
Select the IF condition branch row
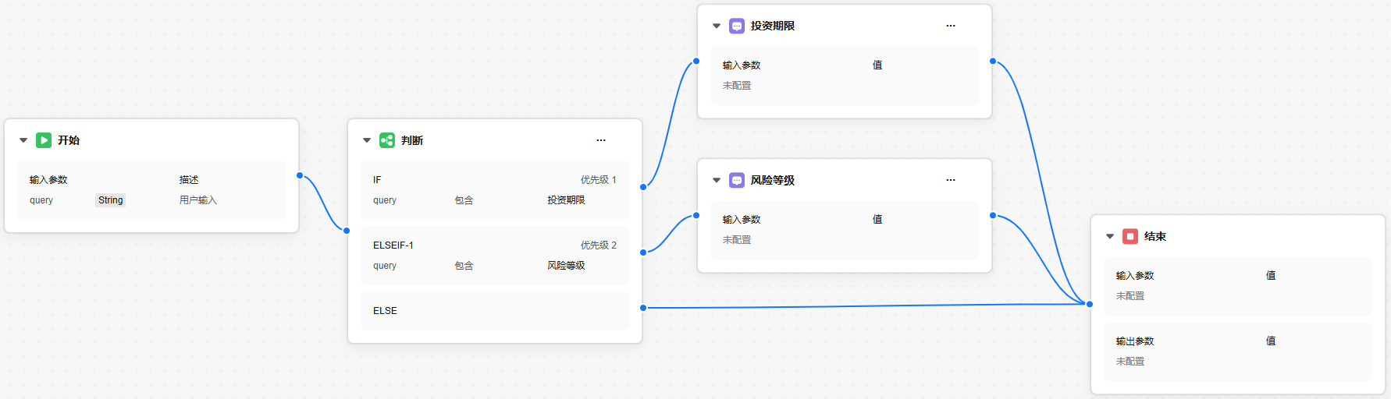pyautogui.click(x=495, y=190)
